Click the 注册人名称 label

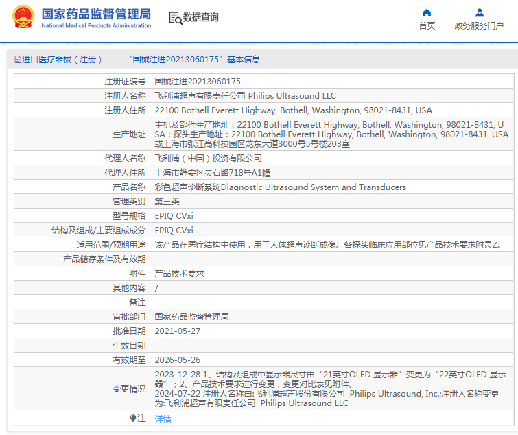point(125,96)
